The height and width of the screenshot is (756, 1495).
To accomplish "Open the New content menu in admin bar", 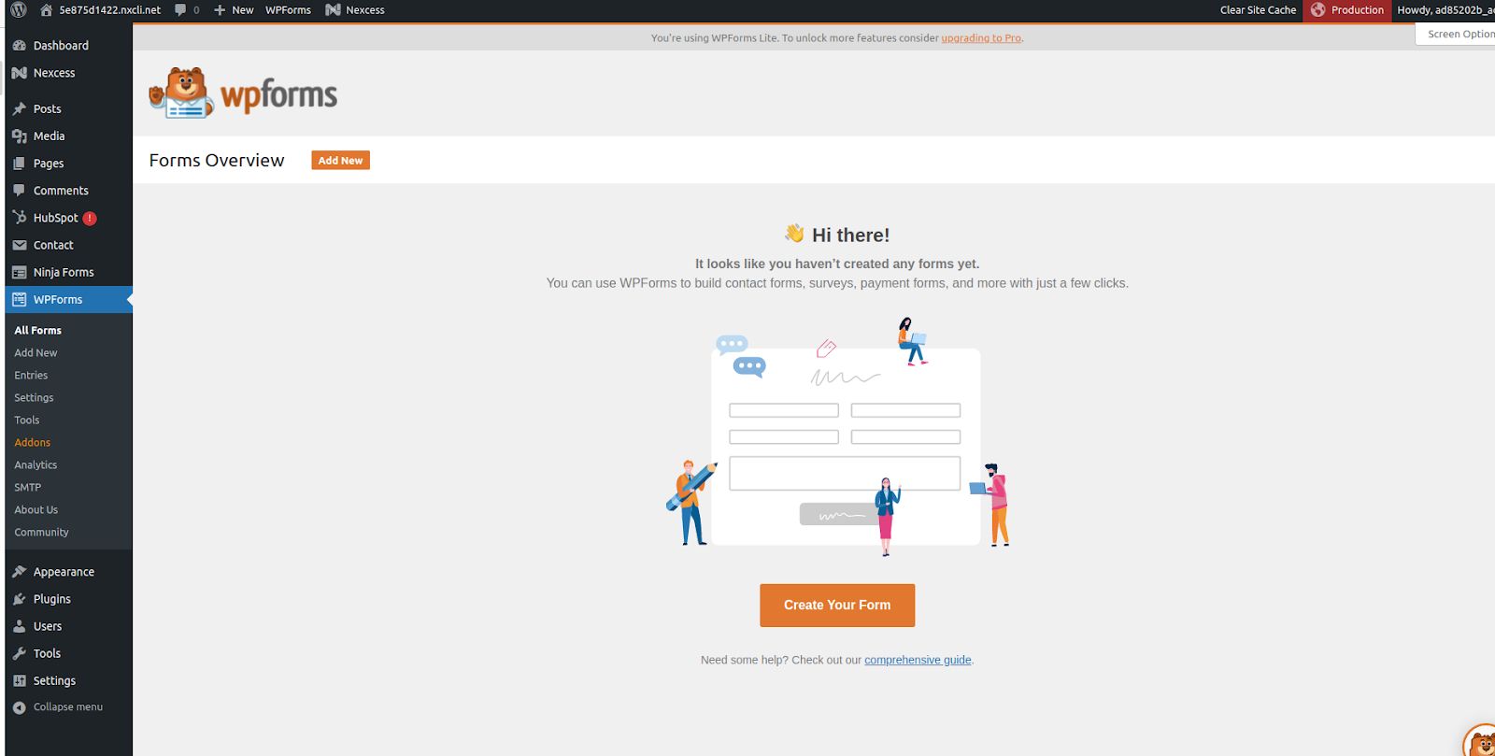I will [234, 10].
